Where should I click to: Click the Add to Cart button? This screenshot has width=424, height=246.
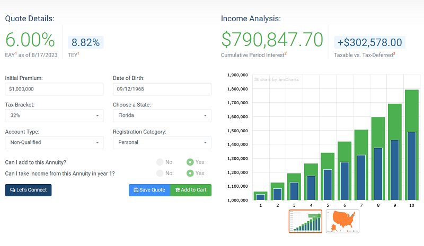point(191,190)
